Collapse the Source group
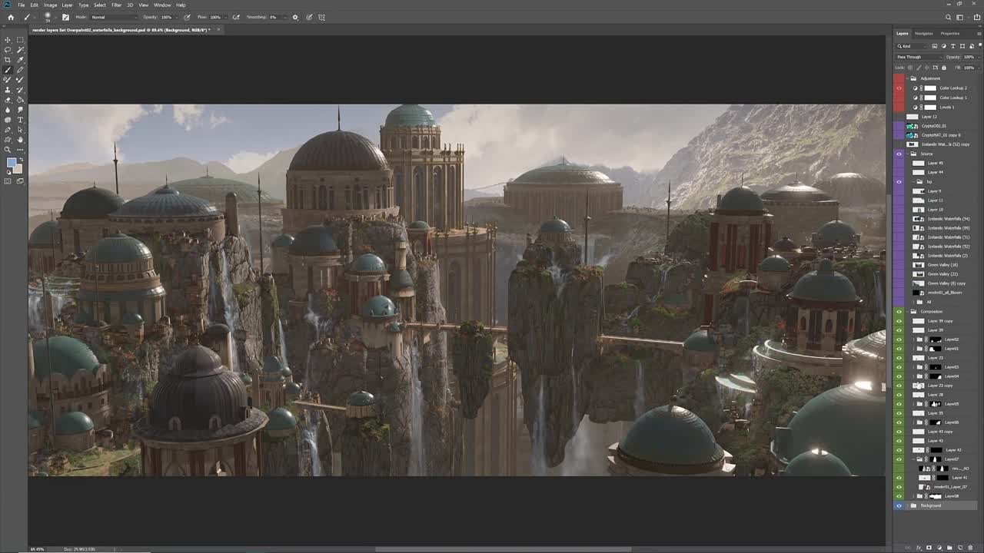984x553 pixels. tap(908, 154)
